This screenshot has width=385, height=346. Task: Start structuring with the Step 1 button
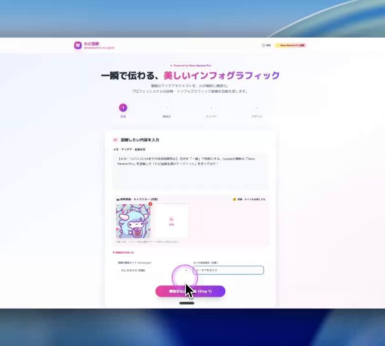pyautogui.click(x=190, y=291)
